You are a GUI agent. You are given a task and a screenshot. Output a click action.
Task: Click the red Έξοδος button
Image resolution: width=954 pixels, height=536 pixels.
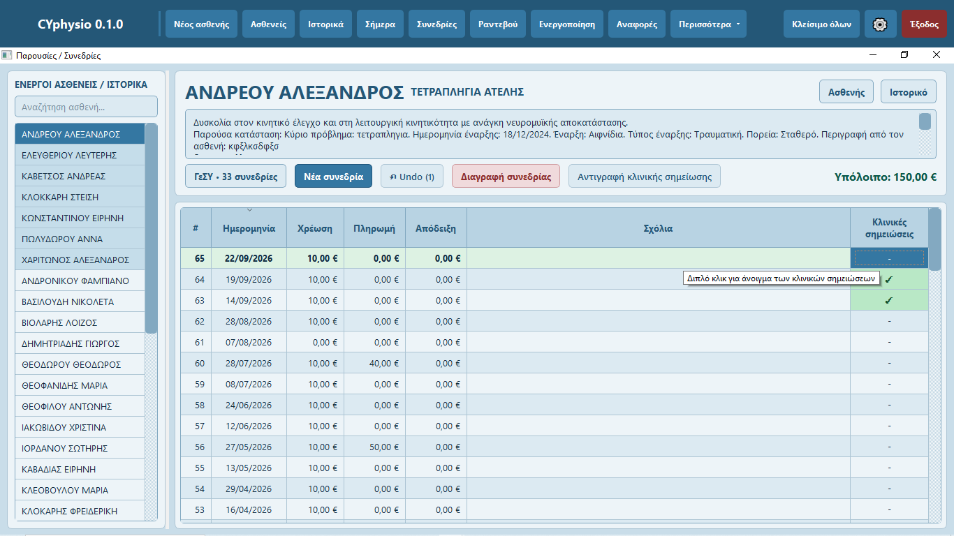coord(924,24)
